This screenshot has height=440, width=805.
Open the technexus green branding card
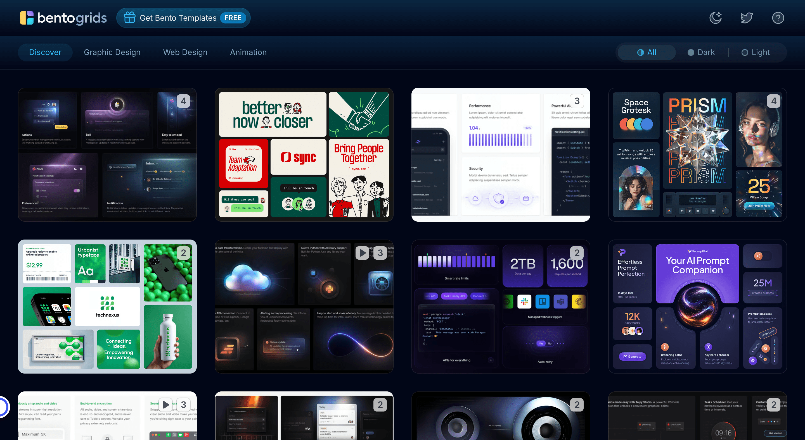click(x=107, y=307)
